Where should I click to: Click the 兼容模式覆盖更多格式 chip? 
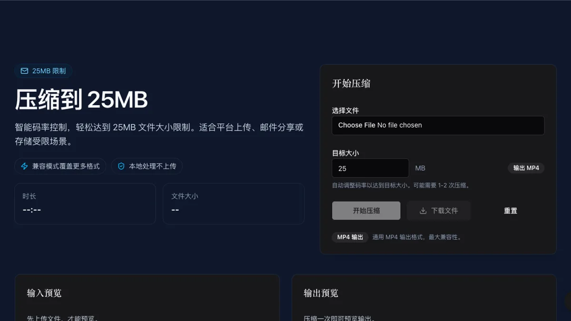tap(60, 166)
